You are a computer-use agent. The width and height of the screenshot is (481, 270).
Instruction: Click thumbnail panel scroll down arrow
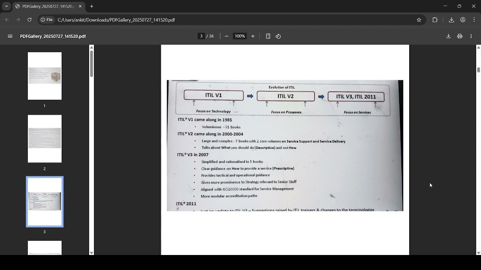(91, 253)
